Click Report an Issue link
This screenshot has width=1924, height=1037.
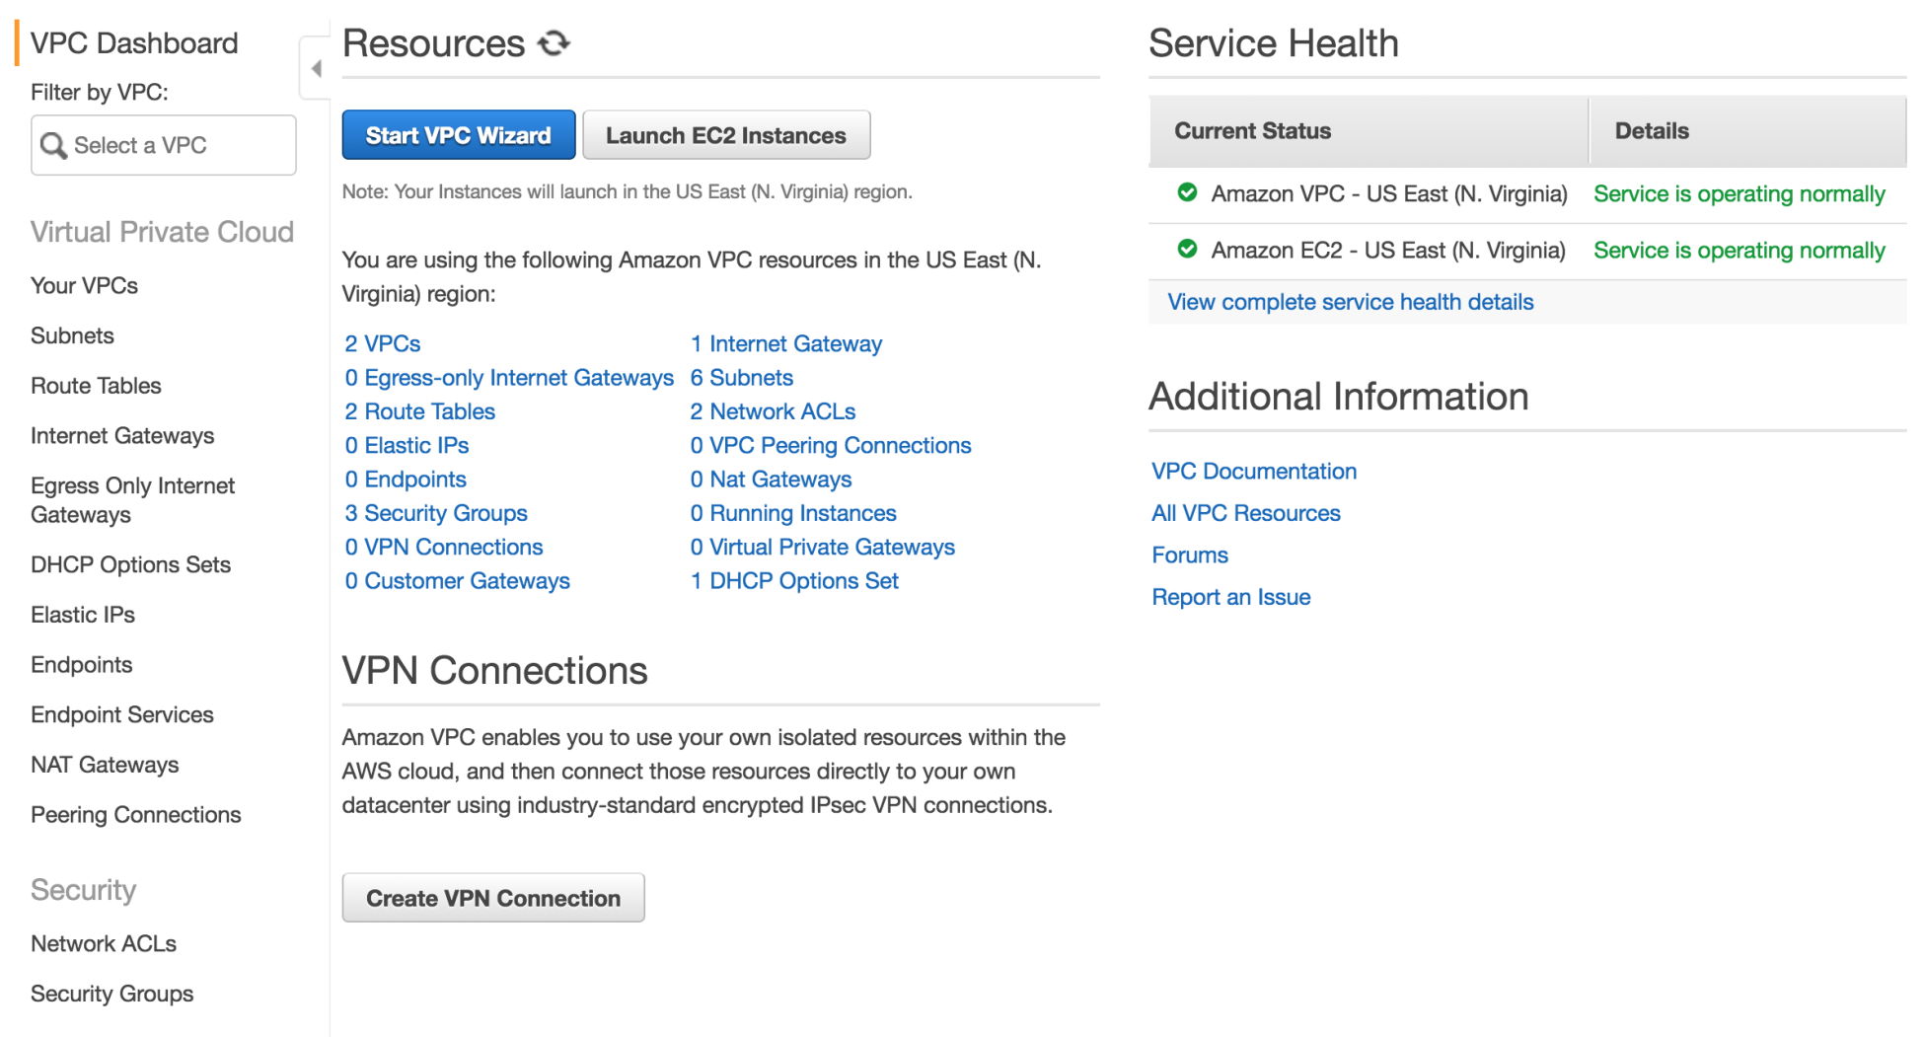click(1231, 597)
